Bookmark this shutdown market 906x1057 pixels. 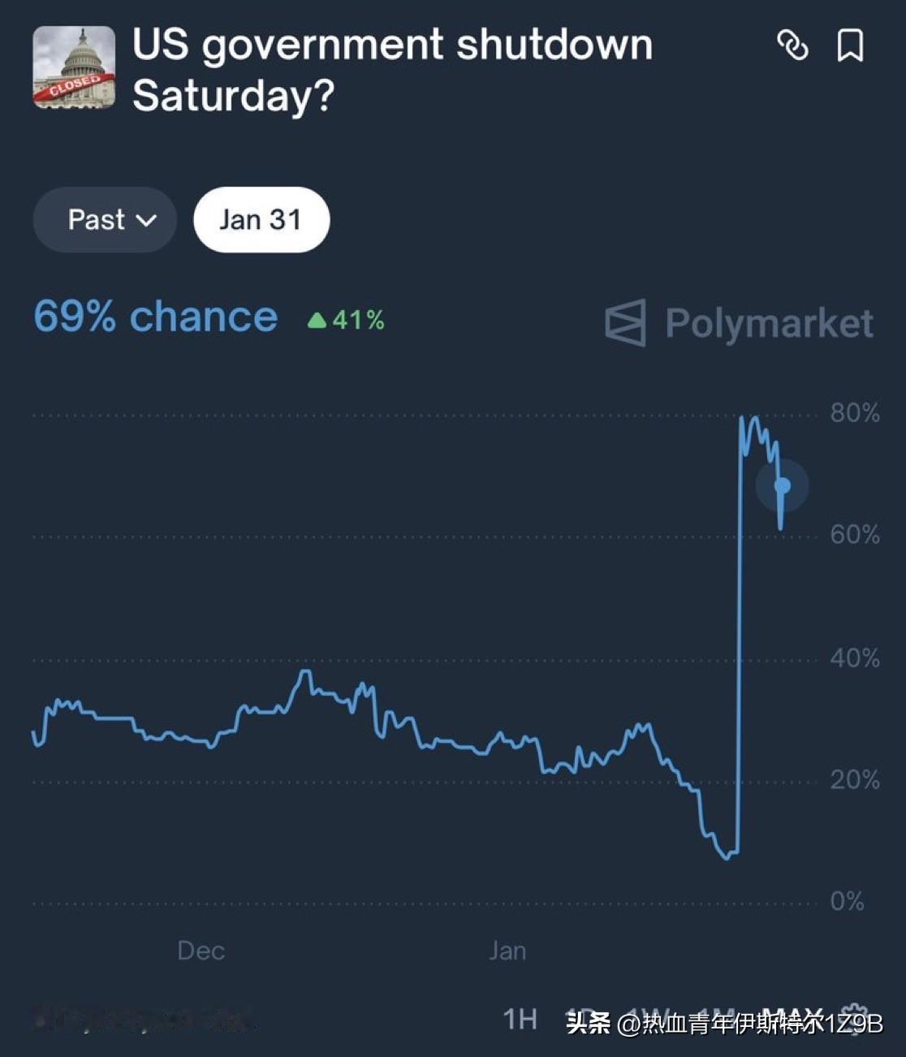pyautogui.click(x=850, y=45)
